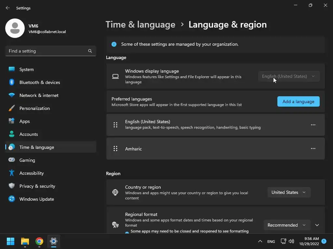This screenshot has height=249, width=333.
Task: Open the United States country dropdown
Action: 289,192
